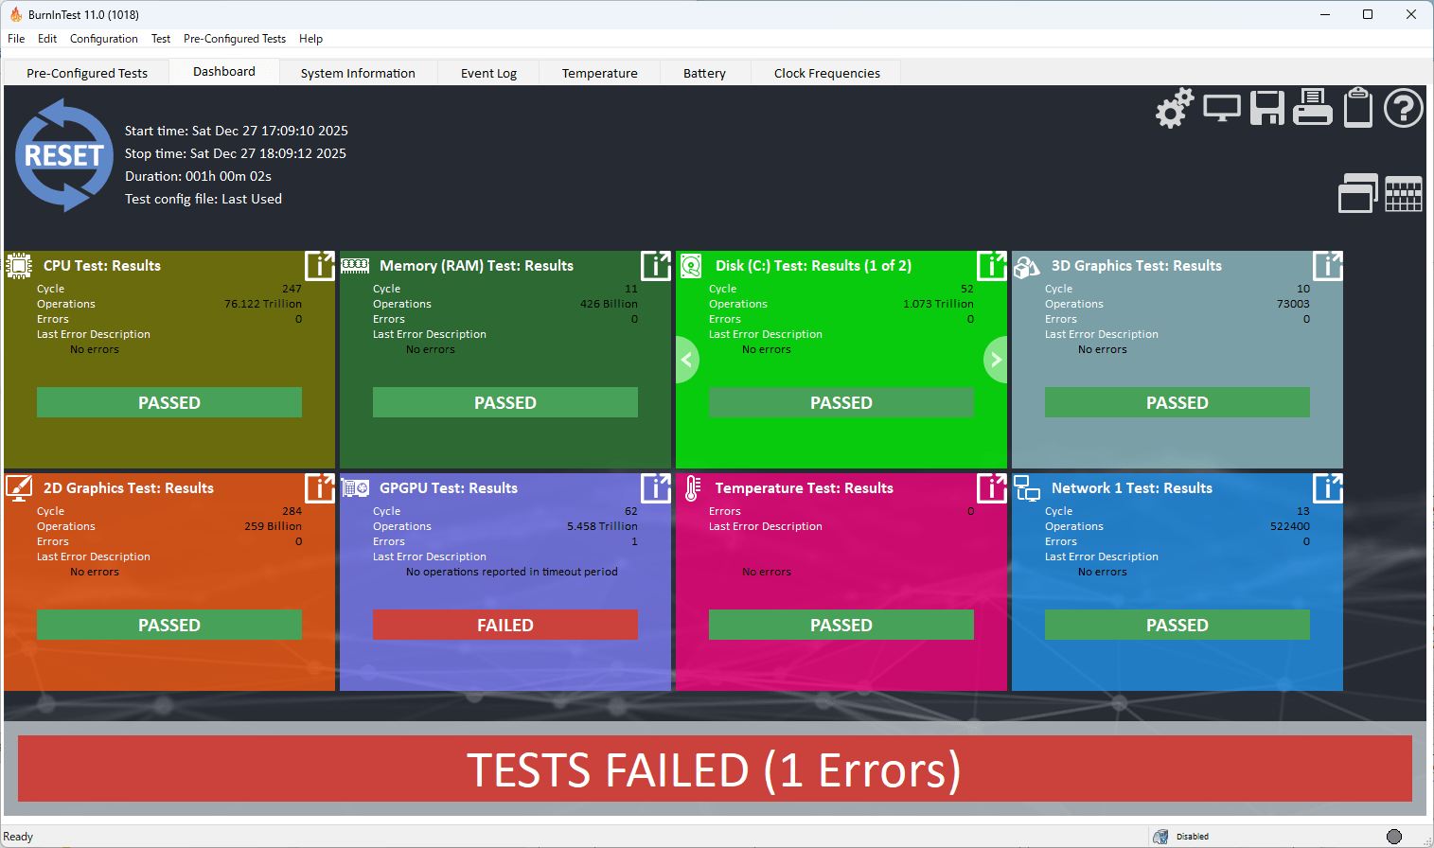The width and height of the screenshot is (1434, 848).
Task: Copy results with clipboard icon
Action: [x=1358, y=107]
